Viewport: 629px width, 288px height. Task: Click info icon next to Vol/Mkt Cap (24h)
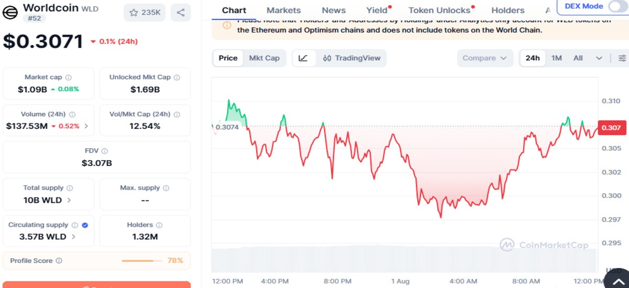click(x=177, y=115)
